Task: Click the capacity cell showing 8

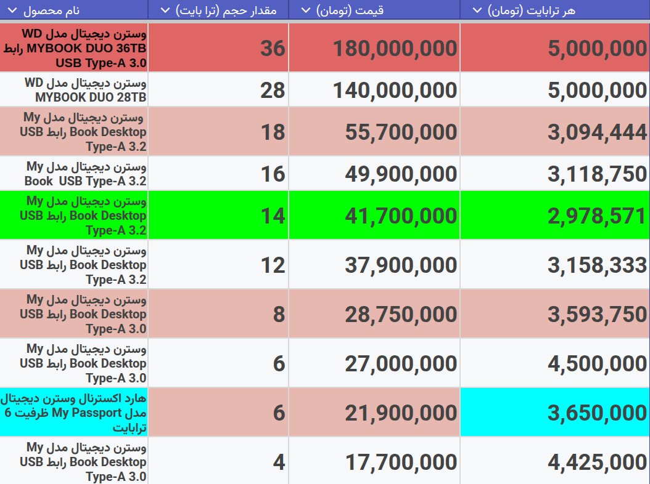Action: pyautogui.click(x=218, y=314)
